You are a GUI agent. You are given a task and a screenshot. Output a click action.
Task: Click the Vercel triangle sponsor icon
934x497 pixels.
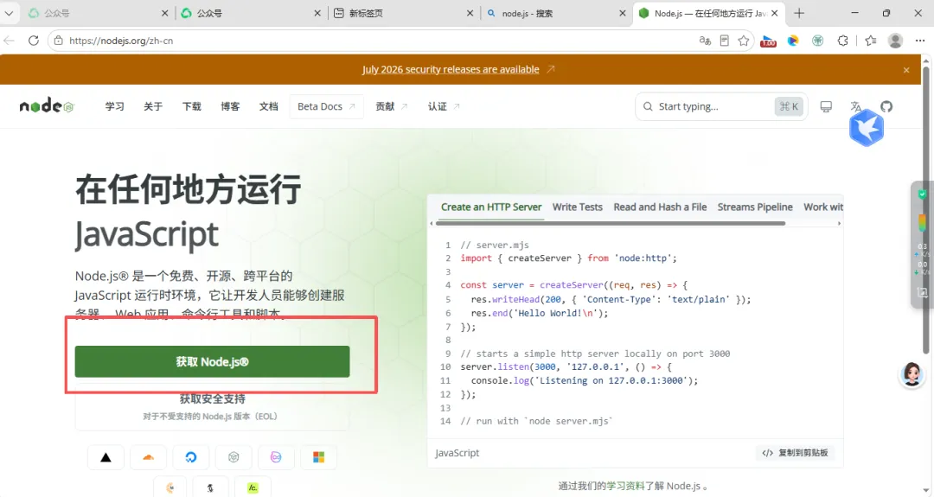[106, 457]
